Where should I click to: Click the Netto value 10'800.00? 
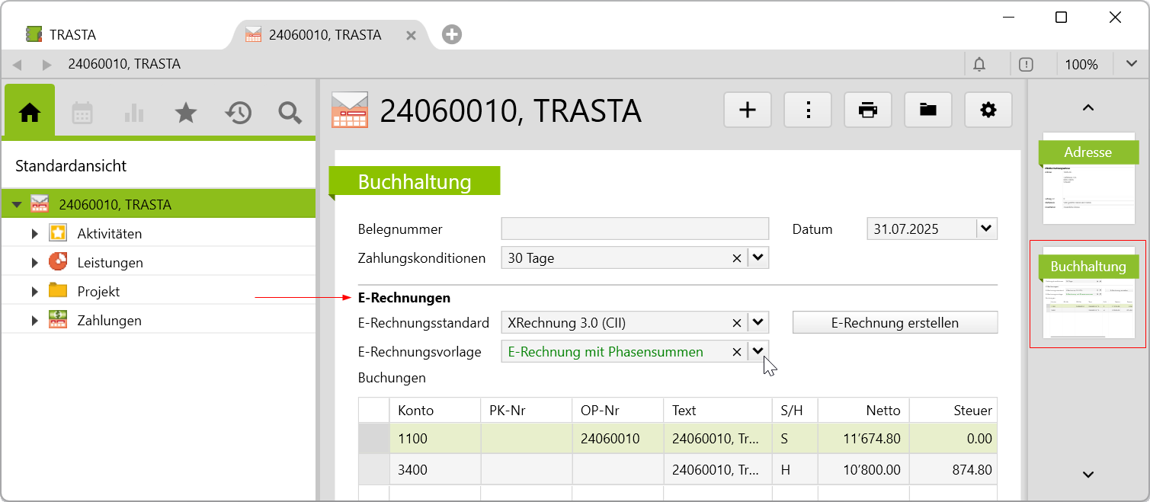click(x=863, y=470)
